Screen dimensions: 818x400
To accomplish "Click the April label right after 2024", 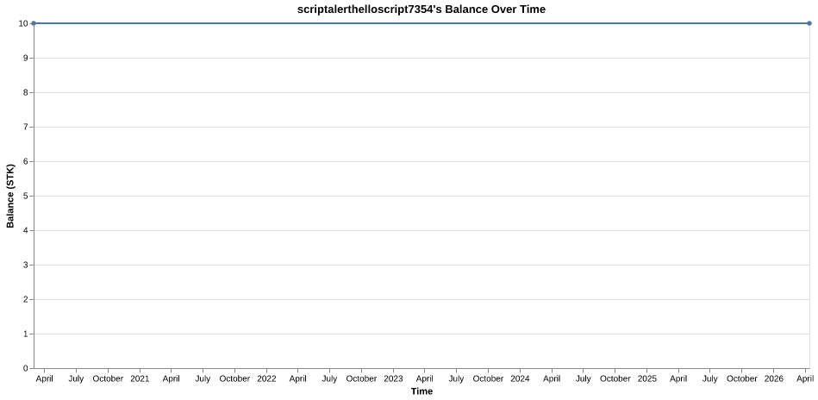I will [552, 378].
